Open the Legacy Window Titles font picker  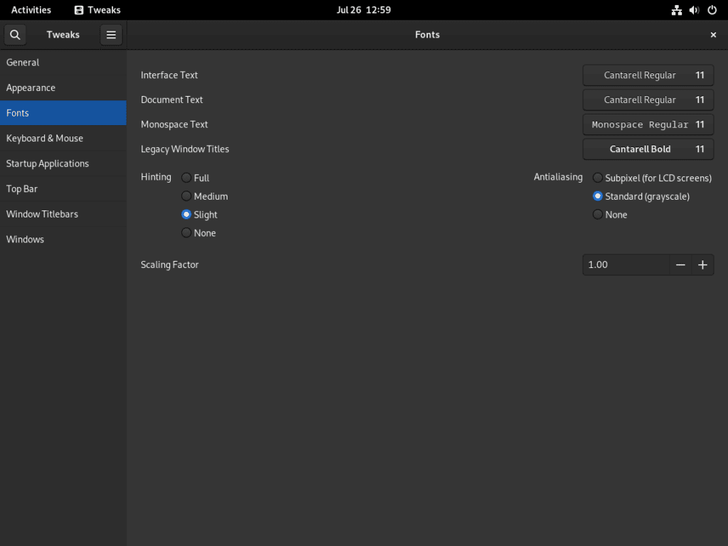(648, 149)
